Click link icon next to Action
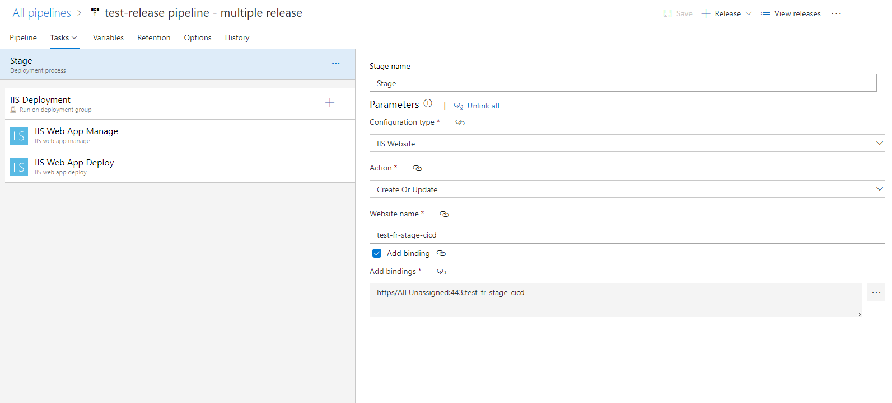The height and width of the screenshot is (403, 892). coord(417,168)
